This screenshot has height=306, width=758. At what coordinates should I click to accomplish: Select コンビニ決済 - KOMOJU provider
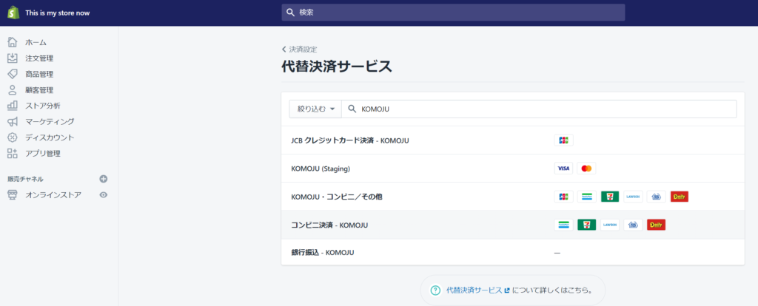click(x=512, y=225)
